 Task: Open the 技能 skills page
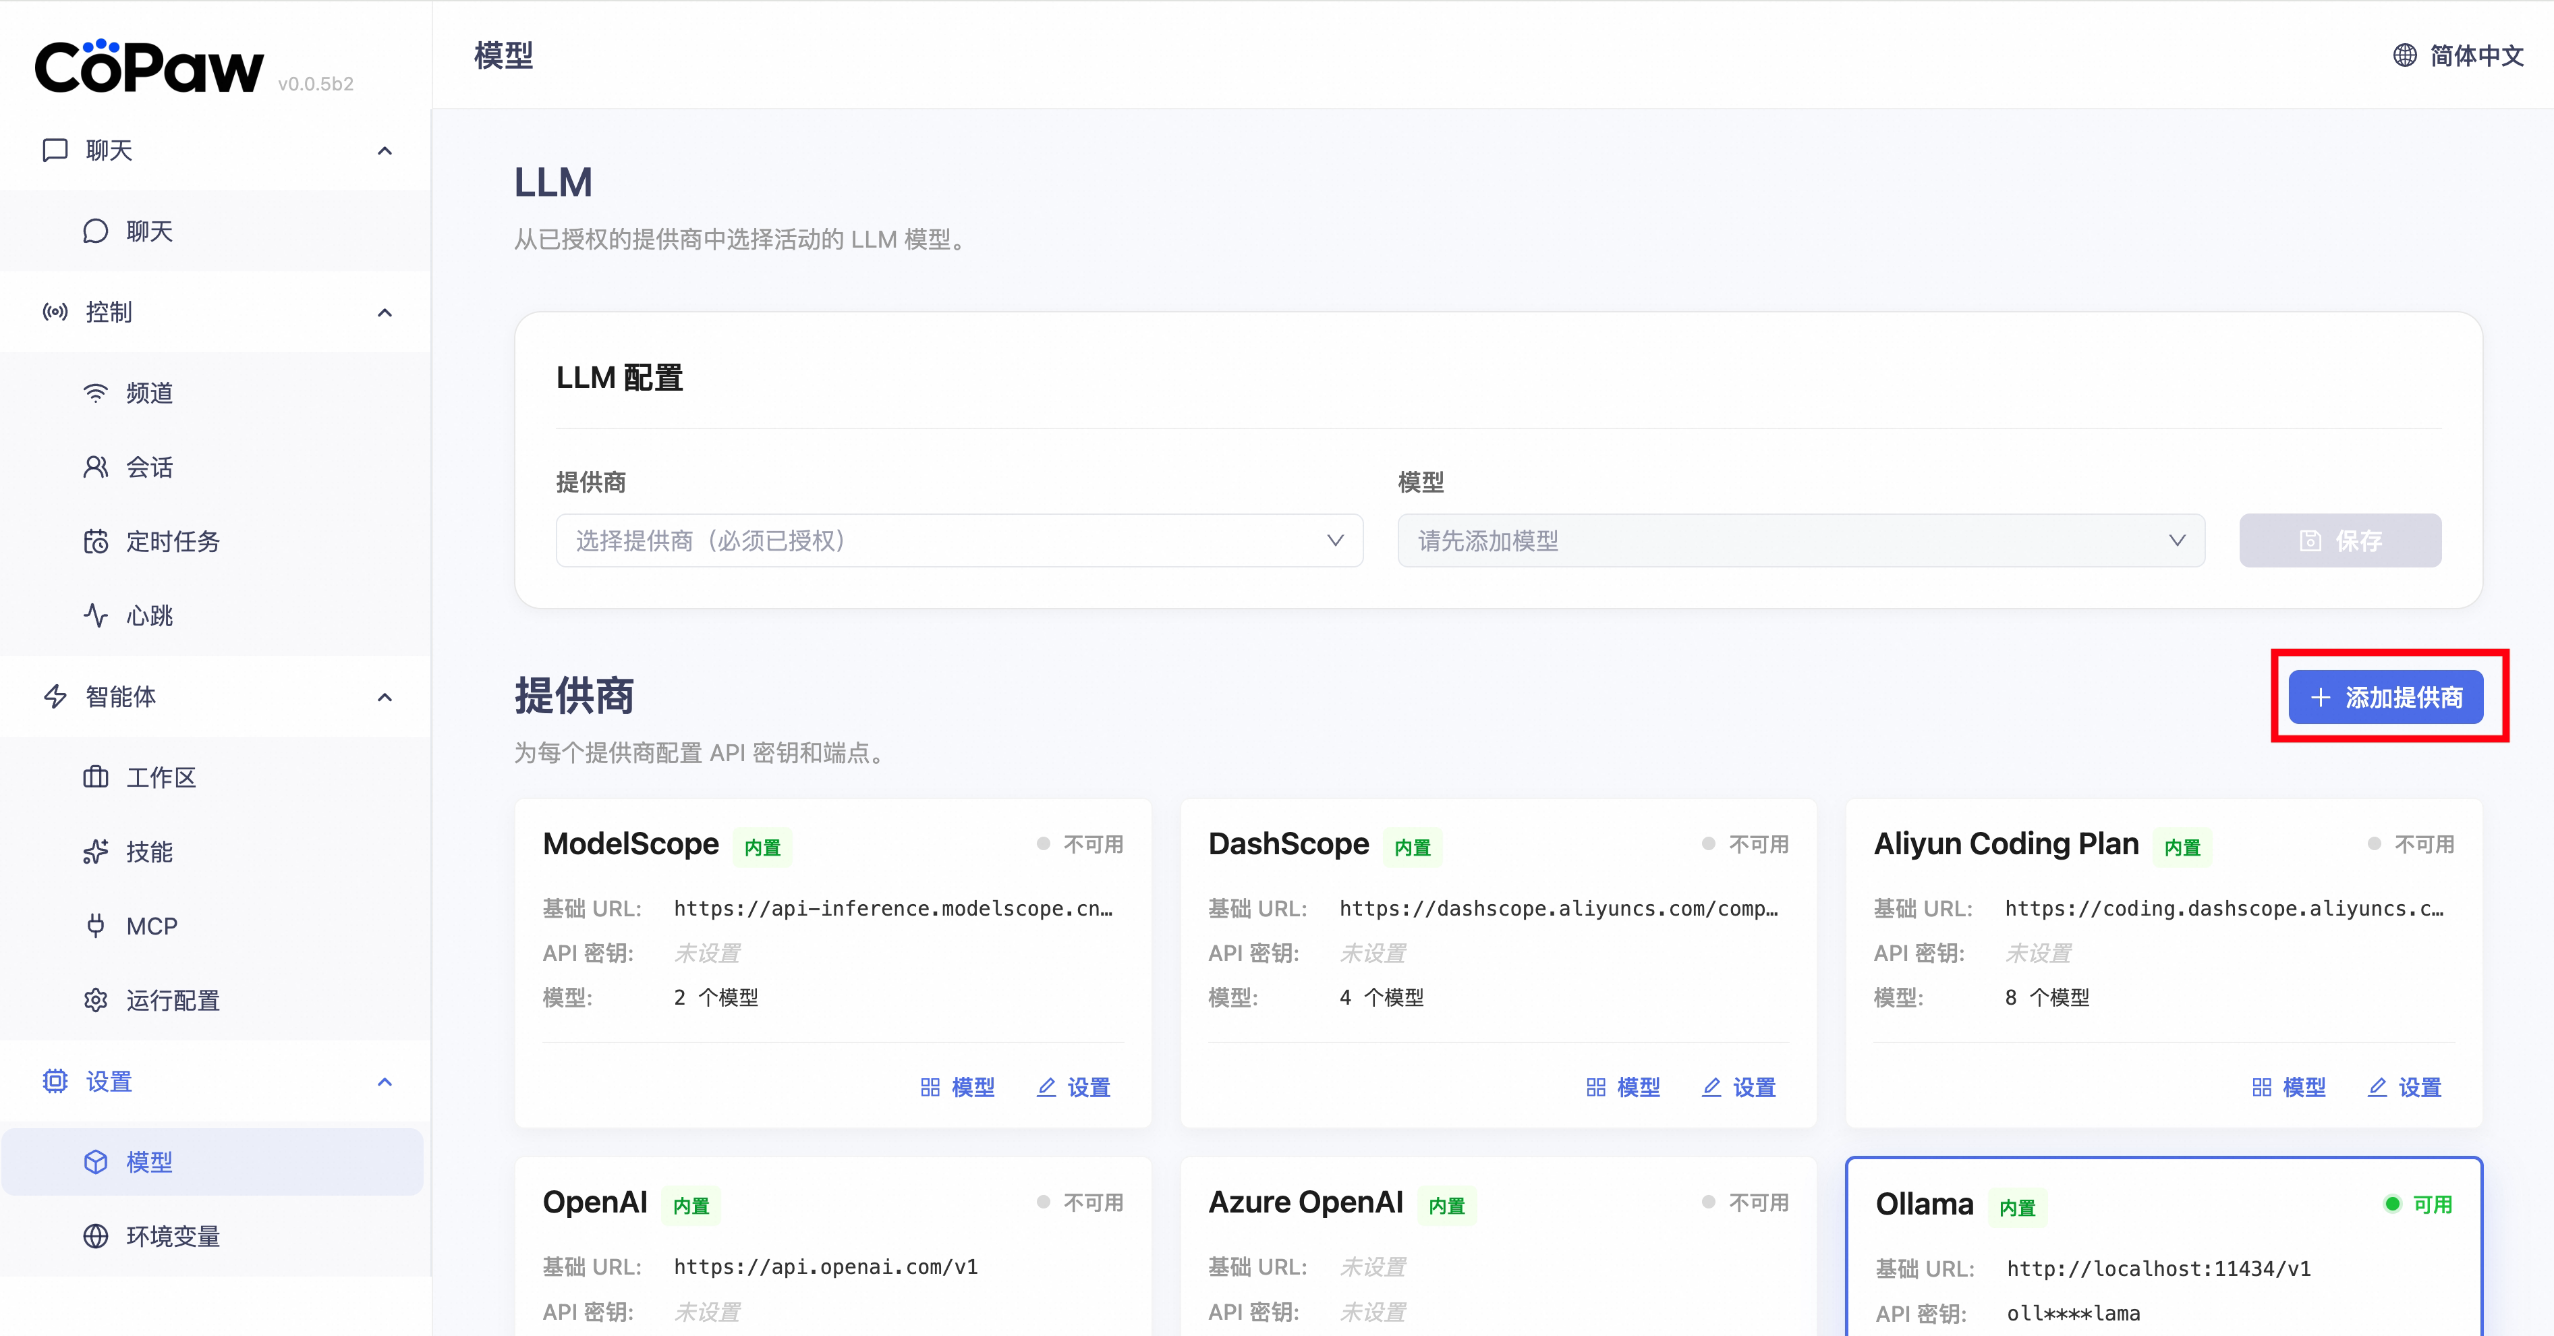[x=150, y=852]
